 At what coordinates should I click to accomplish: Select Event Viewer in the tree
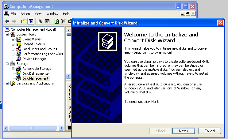(32, 39)
